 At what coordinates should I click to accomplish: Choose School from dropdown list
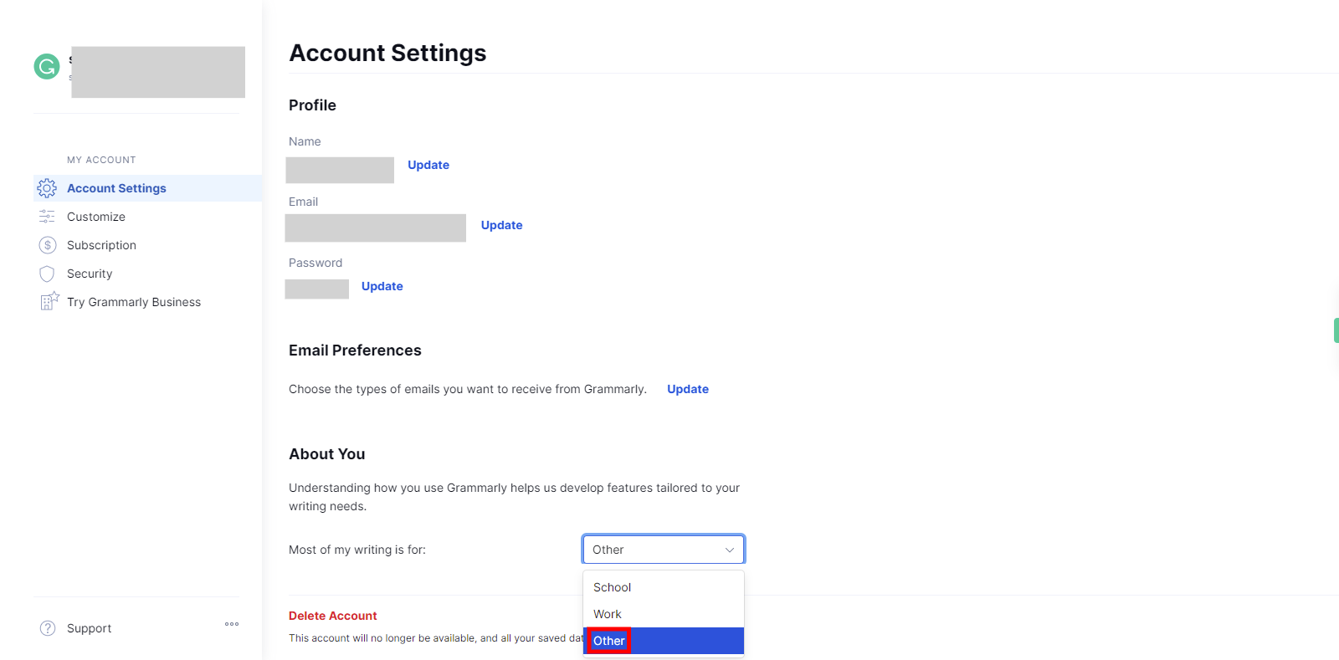point(664,587)
